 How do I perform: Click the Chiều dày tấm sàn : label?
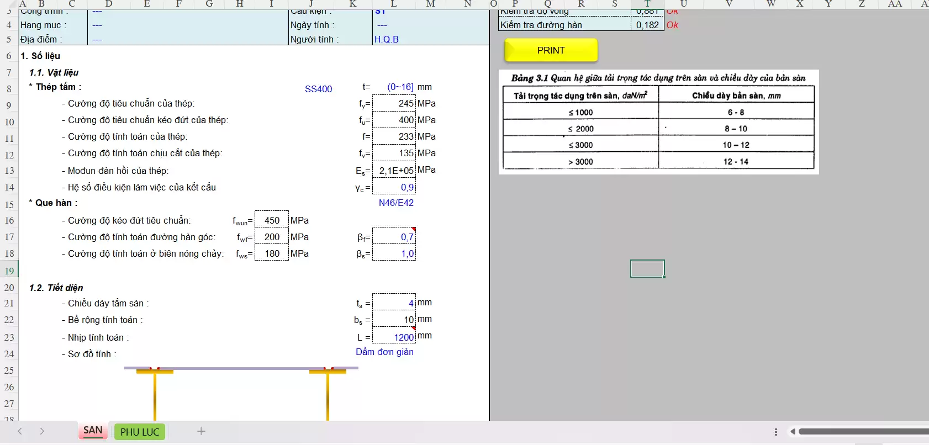105,303
